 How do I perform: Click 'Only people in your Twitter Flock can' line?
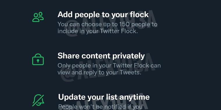point(109,65)
